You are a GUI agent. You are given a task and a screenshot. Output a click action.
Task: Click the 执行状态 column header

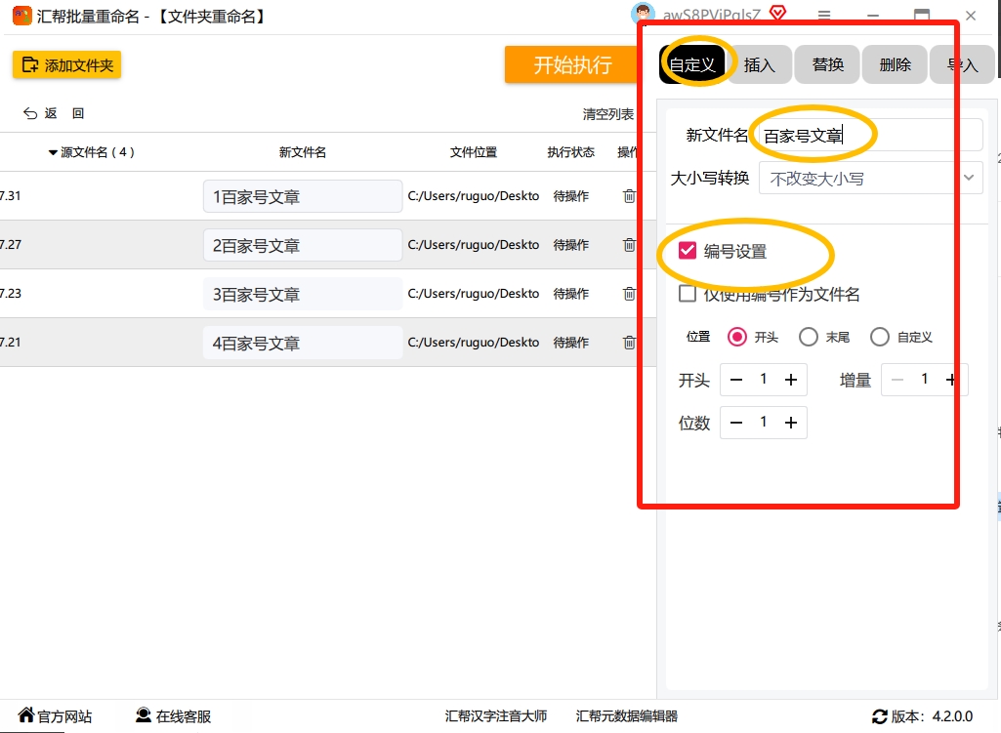coord(570,152)
